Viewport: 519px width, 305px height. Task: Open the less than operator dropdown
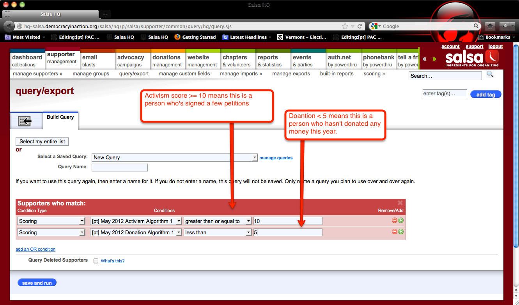[x=218, y=232]
